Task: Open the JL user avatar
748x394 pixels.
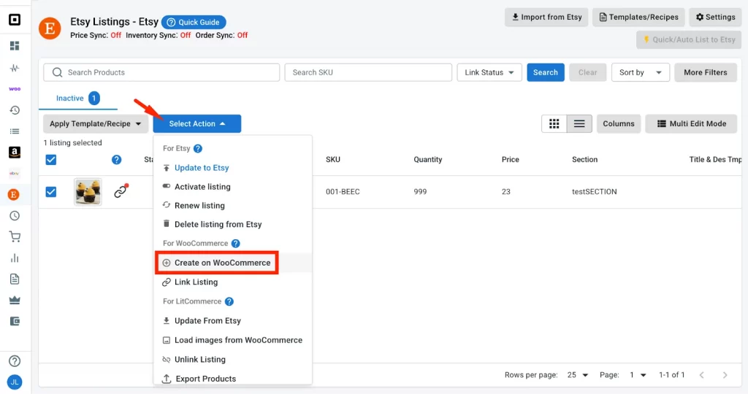Action: click(x=15, y=382)
